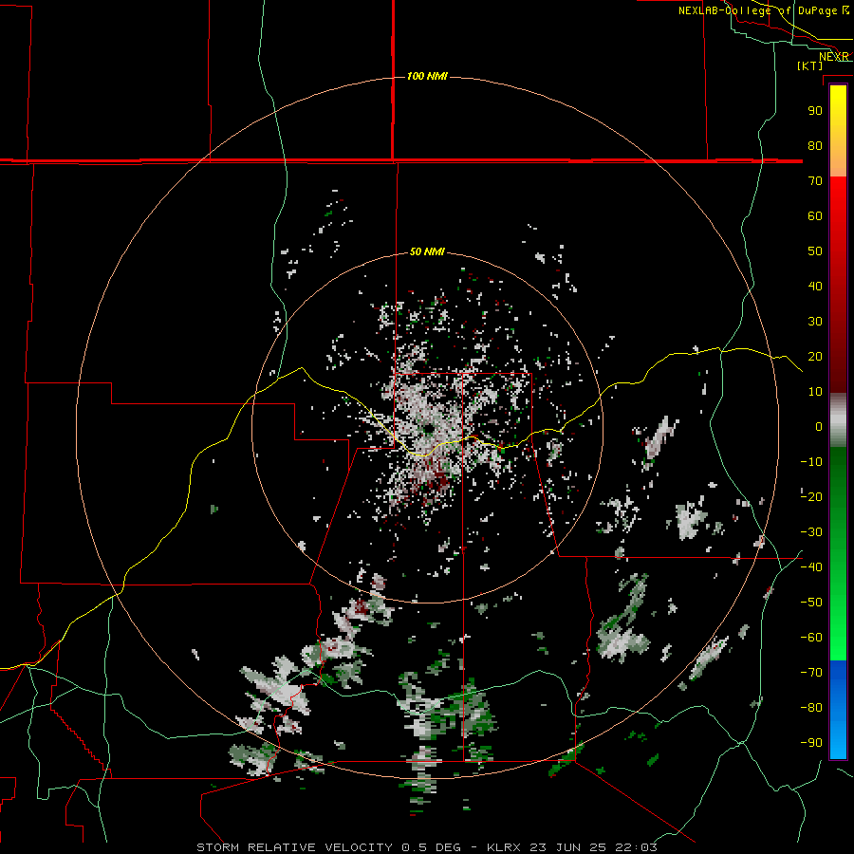Click the positive 50 scale value
Viewport: 854px width, 854px height.
[x=815, y=251]
